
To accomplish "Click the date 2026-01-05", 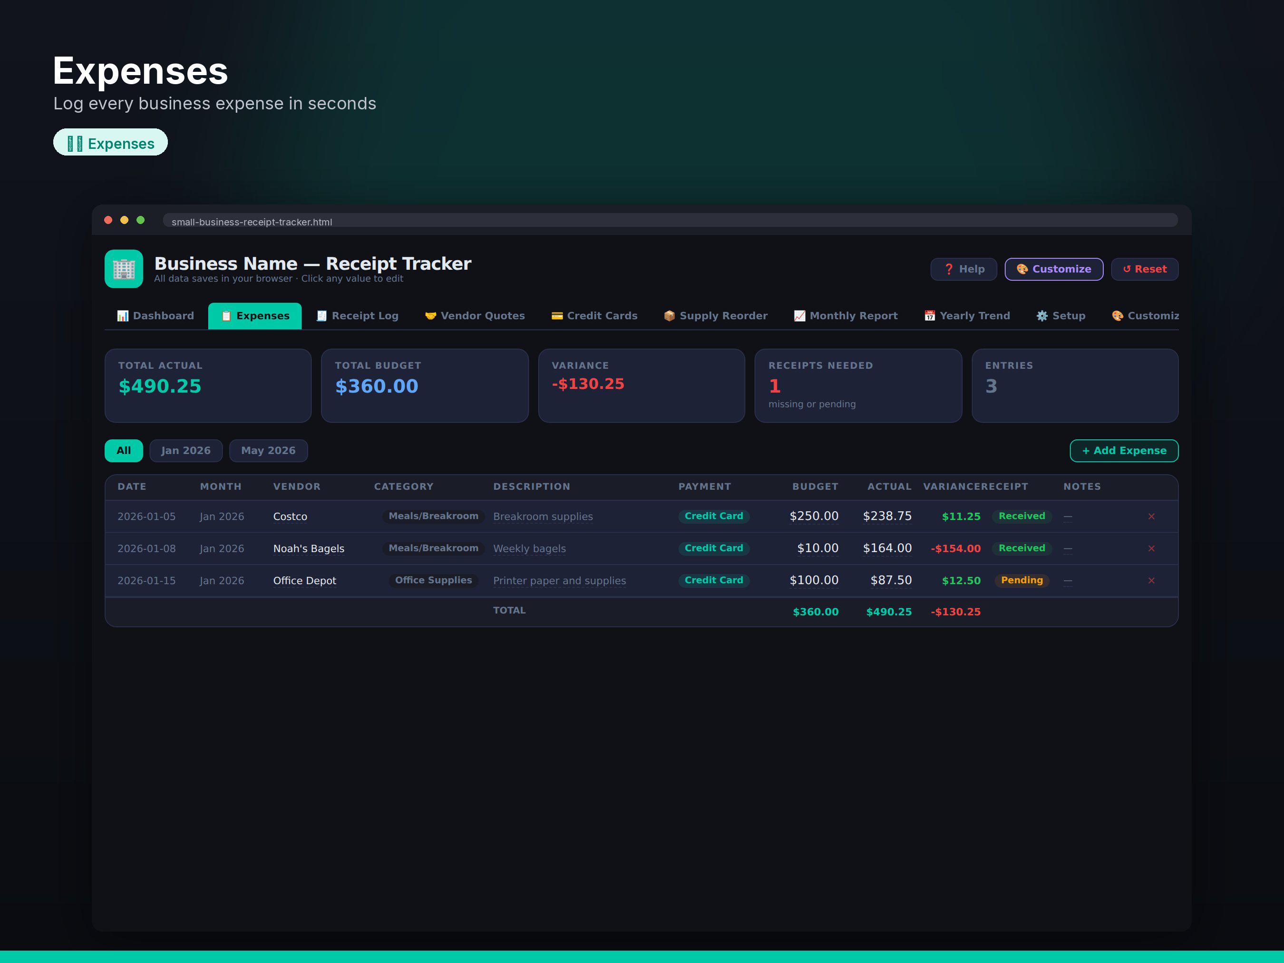I will click(x=146, y=516).
